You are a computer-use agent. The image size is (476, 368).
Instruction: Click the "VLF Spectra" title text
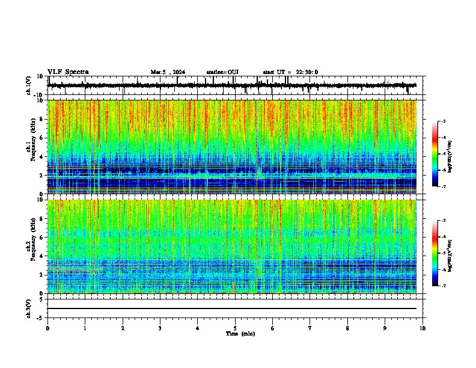pos(68,72)
